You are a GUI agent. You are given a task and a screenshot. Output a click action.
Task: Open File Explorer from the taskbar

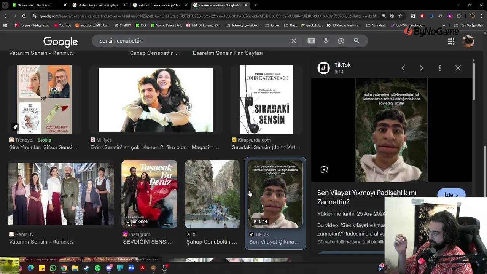[75, 268]
